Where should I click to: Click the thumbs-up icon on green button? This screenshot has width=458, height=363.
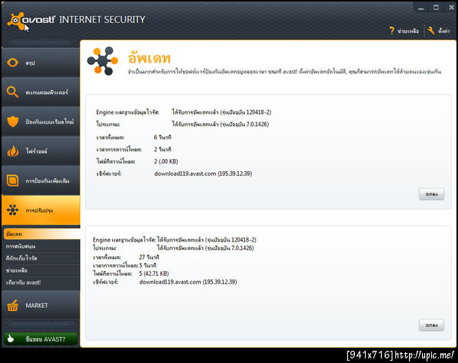[11, 339]
